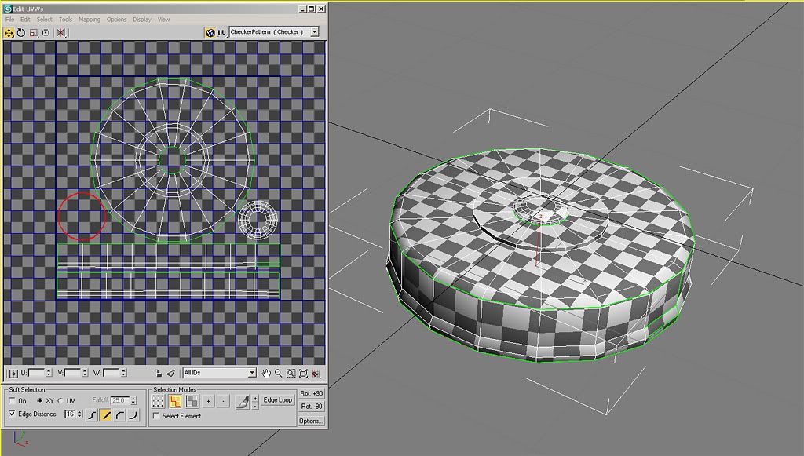
Task: Click the Pan hand tool
Action: point(267,373)
